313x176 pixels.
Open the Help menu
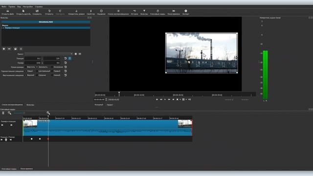[x=39, y=6]
